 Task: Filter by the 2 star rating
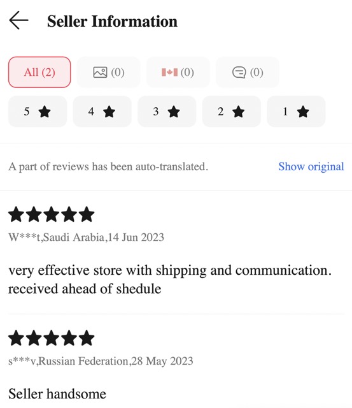(x=232, y=112)
